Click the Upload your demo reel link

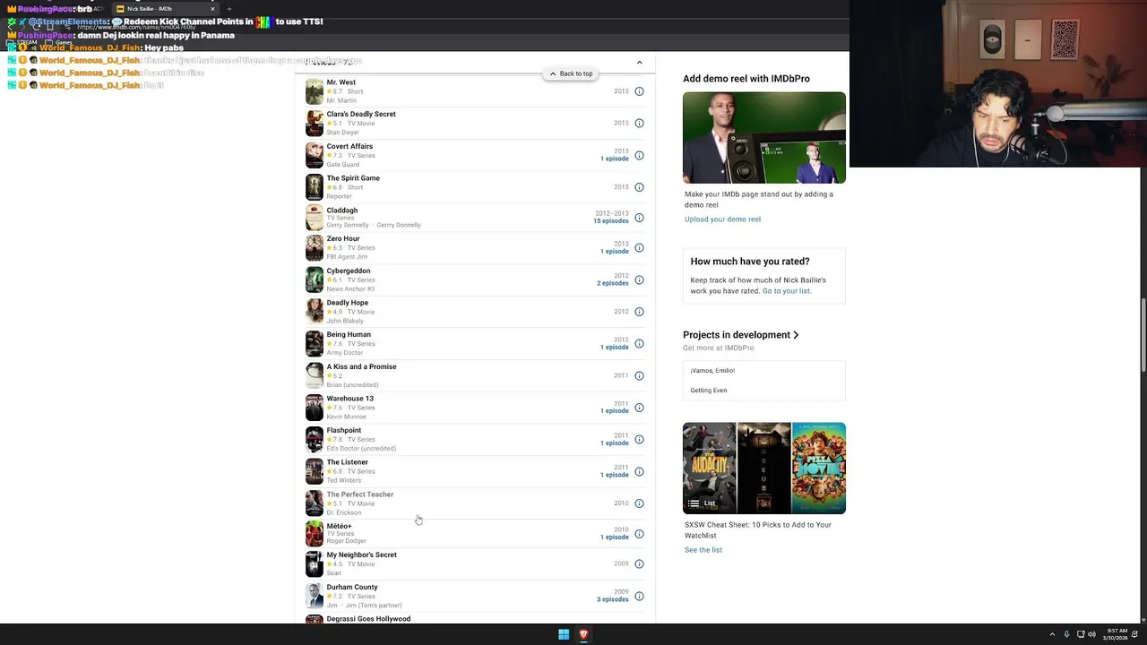(x=722, y=219)
